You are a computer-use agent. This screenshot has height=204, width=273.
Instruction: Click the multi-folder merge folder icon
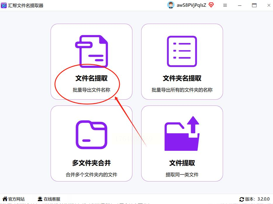coord(91,134)
